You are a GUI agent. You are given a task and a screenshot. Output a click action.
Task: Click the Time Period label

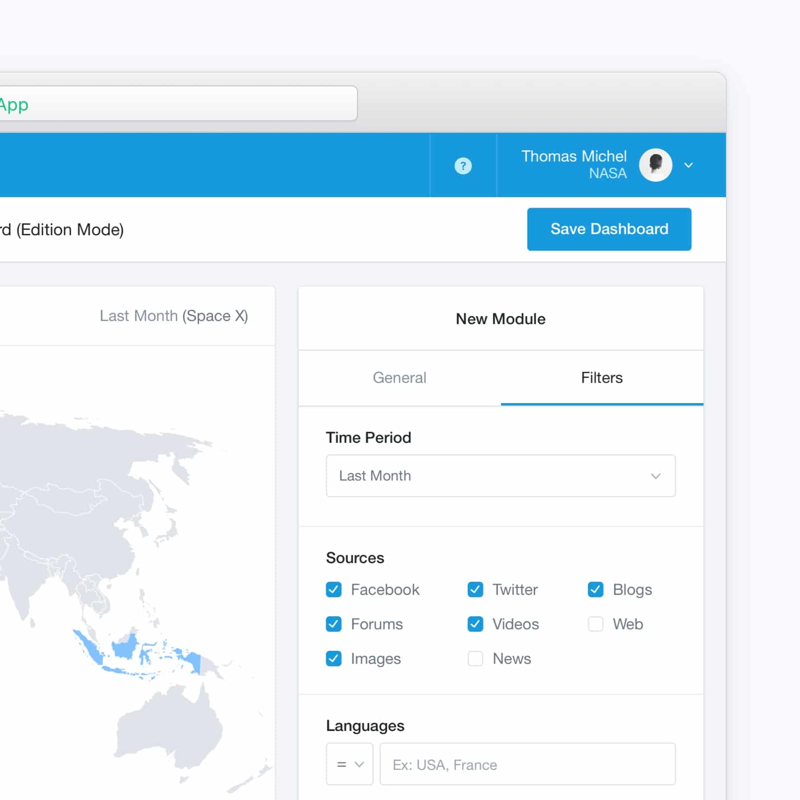tap(368, 438)
